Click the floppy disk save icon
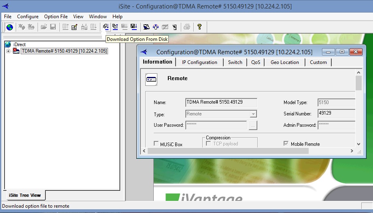 coord(53,27)
